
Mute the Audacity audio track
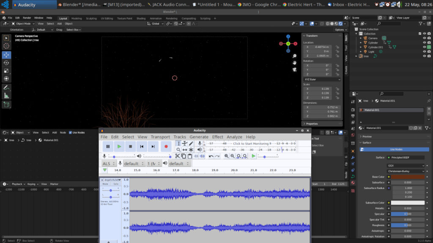point(105,184)
